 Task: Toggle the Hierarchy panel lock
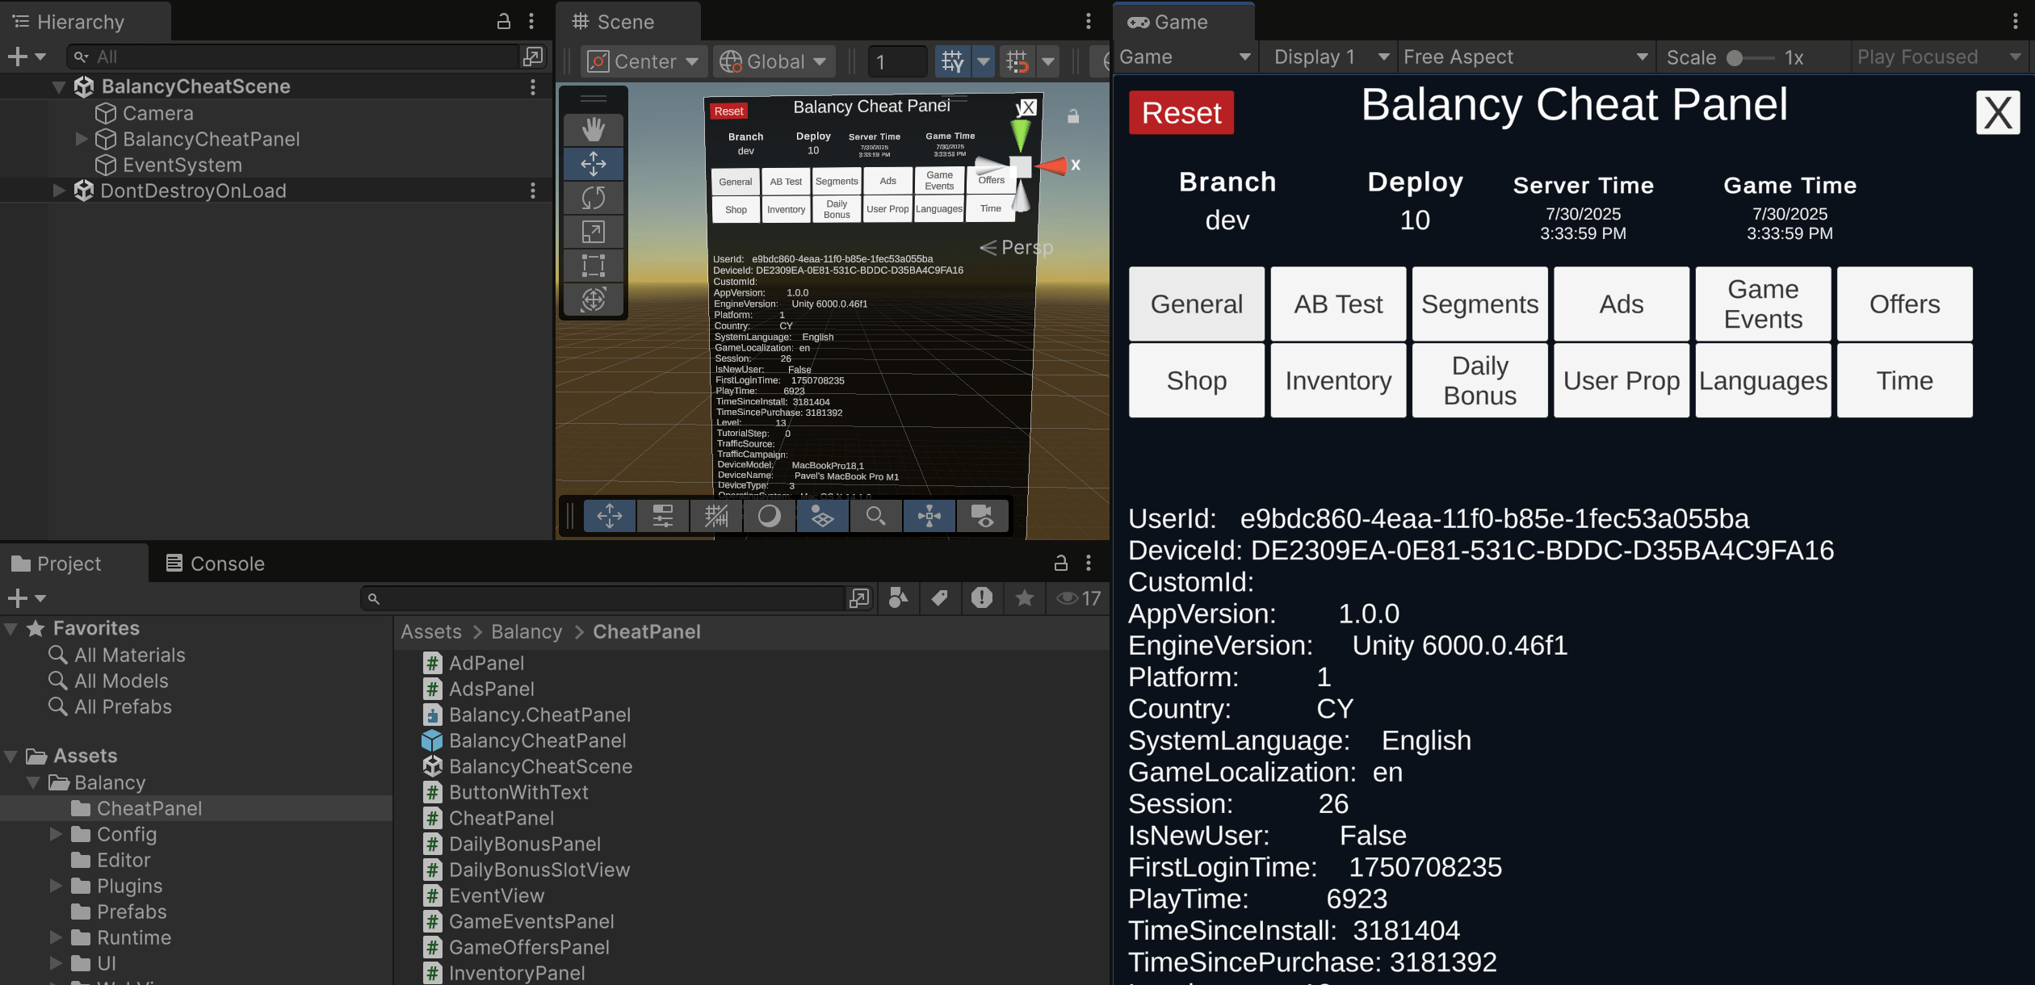pos(503,21)
